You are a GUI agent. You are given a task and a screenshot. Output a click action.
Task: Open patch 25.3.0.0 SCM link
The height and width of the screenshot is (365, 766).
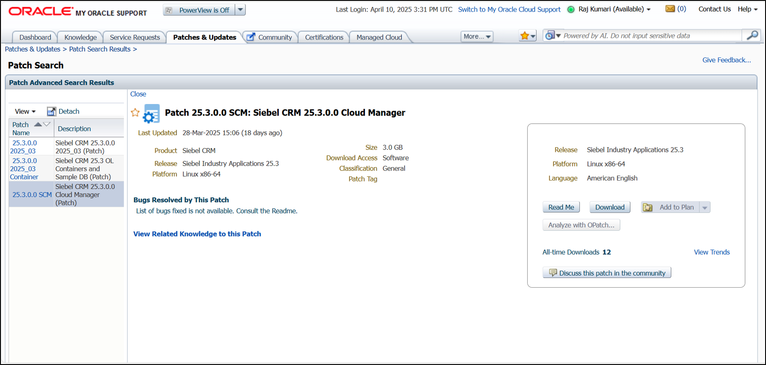32,195
